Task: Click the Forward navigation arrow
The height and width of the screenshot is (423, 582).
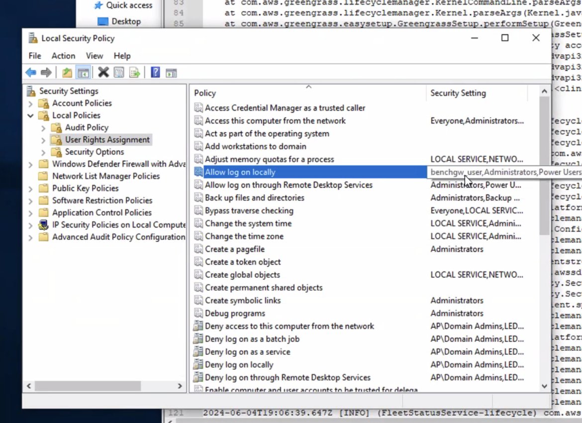Action: pos(46,71)
